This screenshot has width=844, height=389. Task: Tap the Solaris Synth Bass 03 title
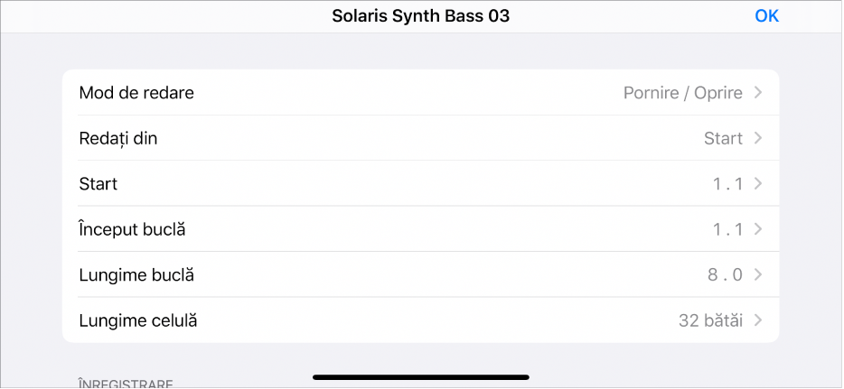(x=420, y=16)
